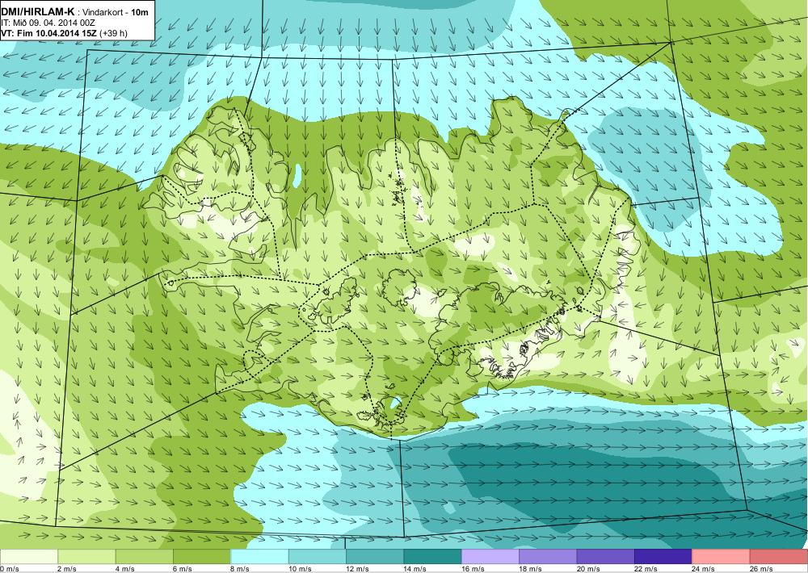Click the "12 m/s" legend label
This screenshot has width=808, height=573.
point(357,569)
